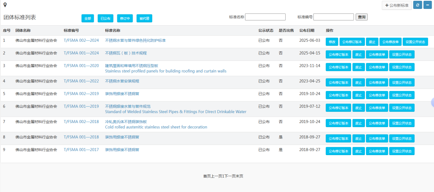
Task: Click the 公布新标准 plus button
Action: (397, 5)
